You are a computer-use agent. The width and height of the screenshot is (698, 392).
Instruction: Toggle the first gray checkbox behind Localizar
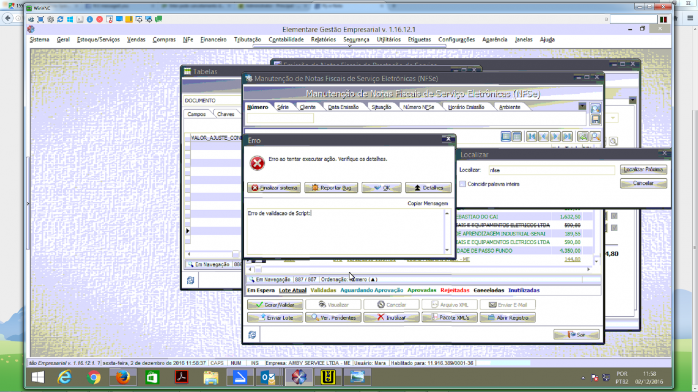click(x=614, y=216)
